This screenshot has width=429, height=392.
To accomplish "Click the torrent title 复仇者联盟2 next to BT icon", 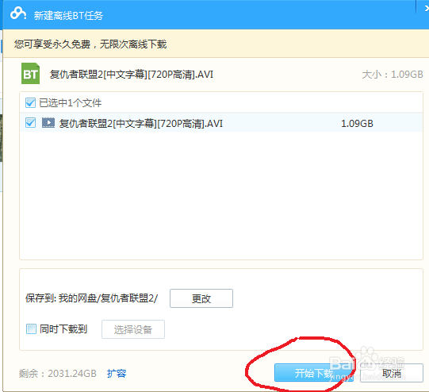I will [x=132, y=74].
